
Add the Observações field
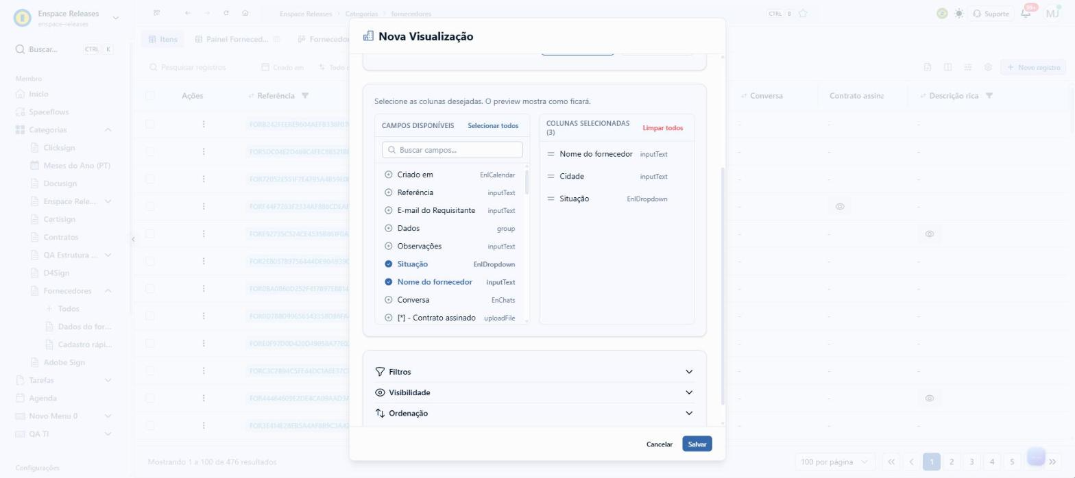389,246
